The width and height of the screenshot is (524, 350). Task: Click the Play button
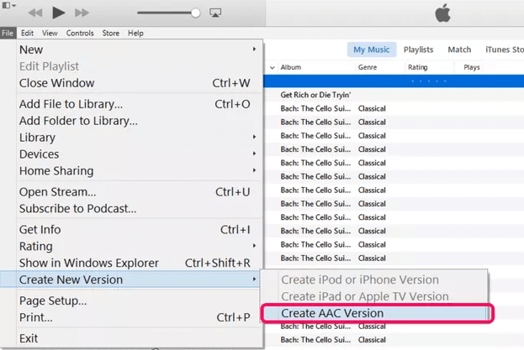[58, 13]
